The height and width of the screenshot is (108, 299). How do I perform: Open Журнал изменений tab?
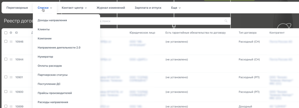click(111, 8)
